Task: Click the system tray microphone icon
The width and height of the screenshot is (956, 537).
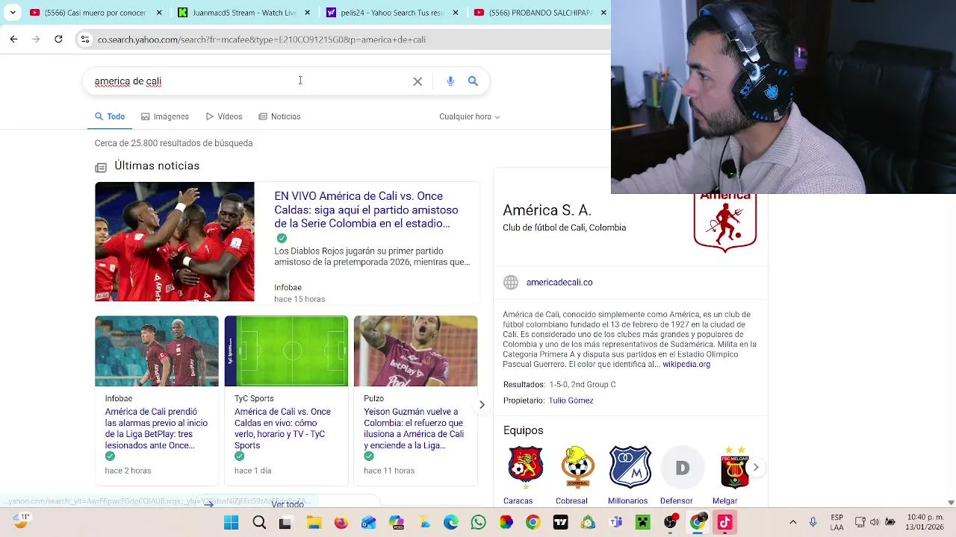Action: [813, 522]
